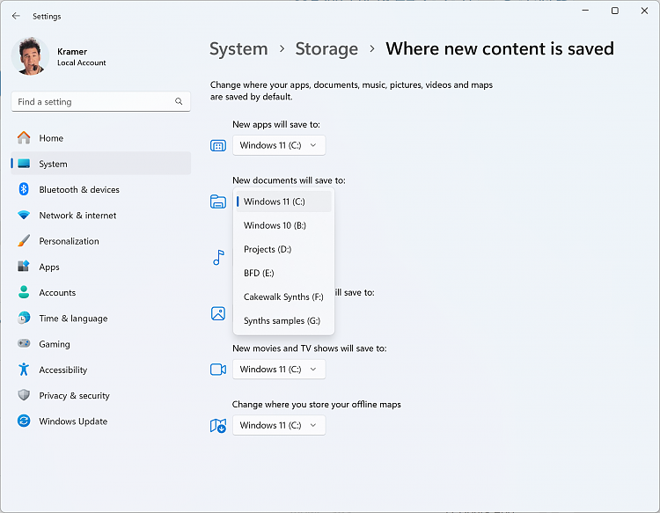This screenshot has height=513, width=660.
Task: Minimize the Settings window
Action: point(585,11)
